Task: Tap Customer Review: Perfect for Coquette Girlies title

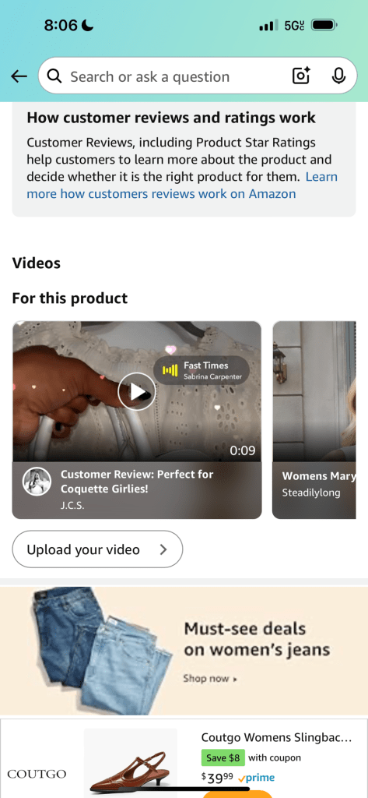Action: pos(137,482)
